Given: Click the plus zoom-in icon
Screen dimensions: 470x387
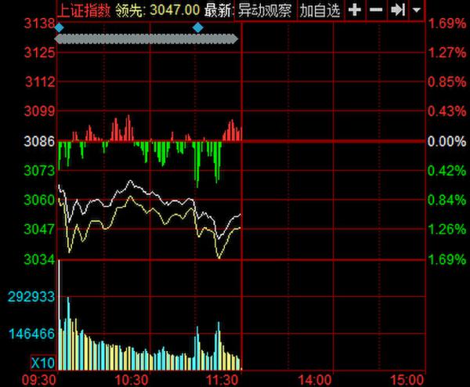Looking at the screenshot, I should (355, 10).
